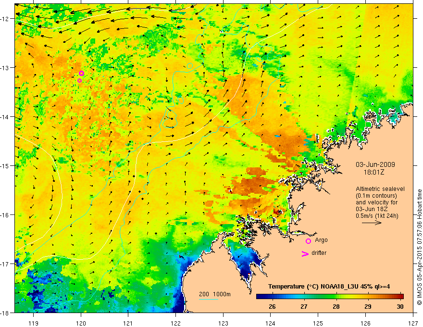Click the '200 1000m' depth label
423x327 pixels.
pyautogui.click(x=215, y=294)
